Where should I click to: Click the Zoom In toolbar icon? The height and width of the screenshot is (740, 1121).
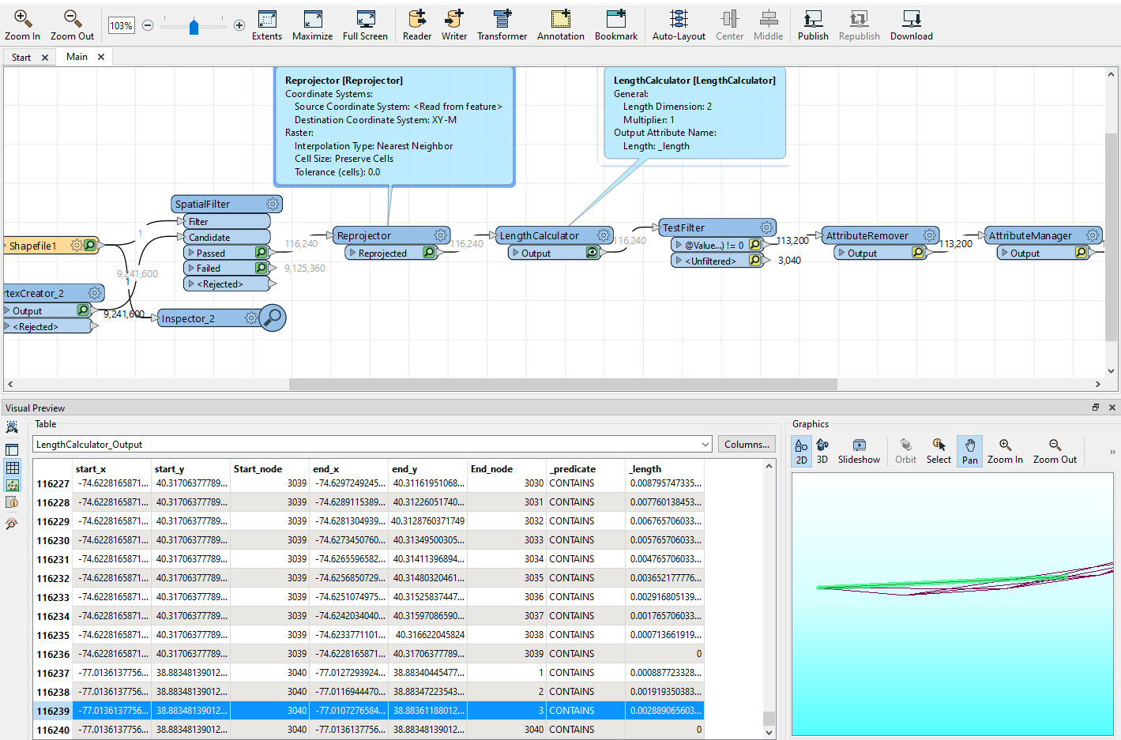point(22,25)
